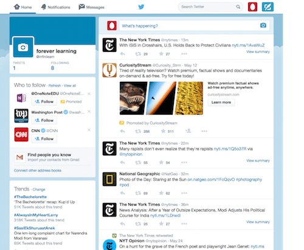Change the Trends location
Image resolution: width=304 pixels, height=250 pixels.
tap(39, 190)
